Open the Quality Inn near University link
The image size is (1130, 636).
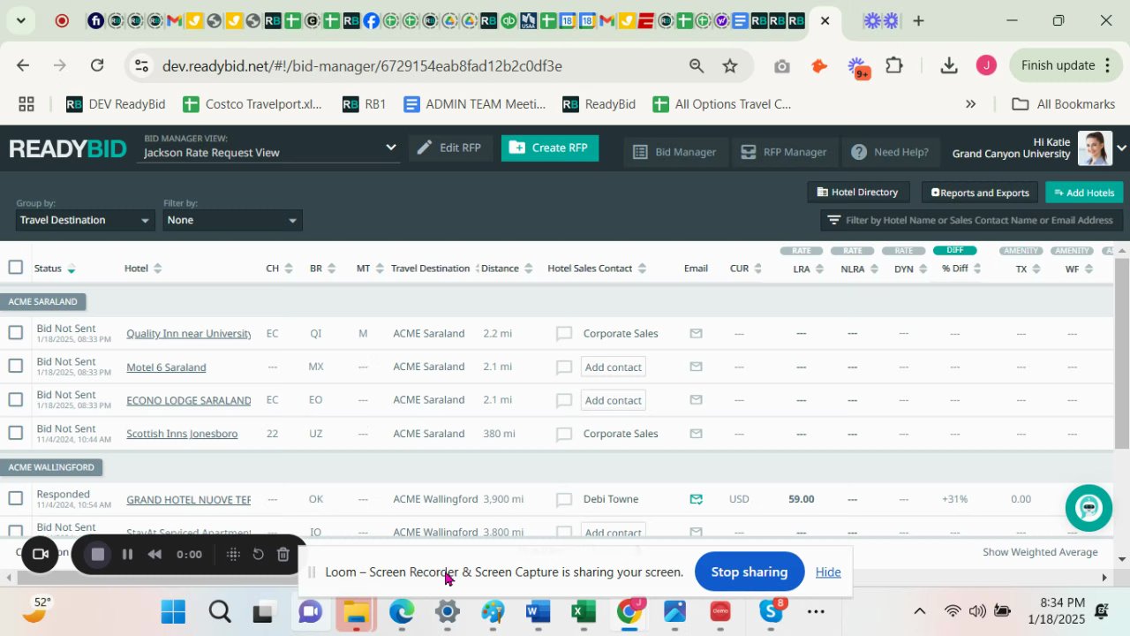(x=189, y=334)
